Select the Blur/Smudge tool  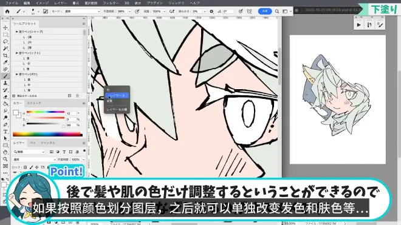[x=5, y=111]
